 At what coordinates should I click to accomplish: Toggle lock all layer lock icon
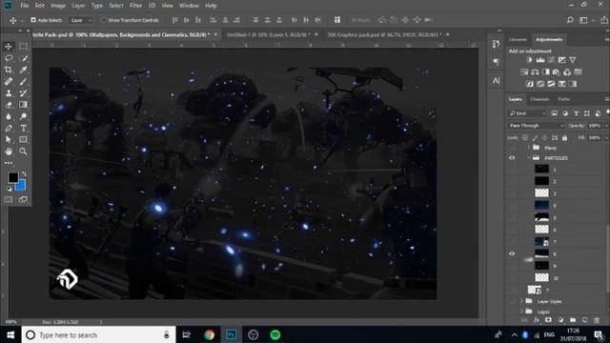click(564, 137)
